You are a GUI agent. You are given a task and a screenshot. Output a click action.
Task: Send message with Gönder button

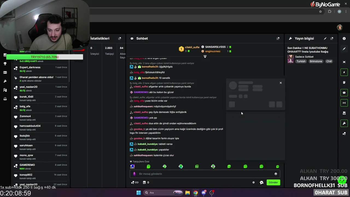(x=273, y=182)
